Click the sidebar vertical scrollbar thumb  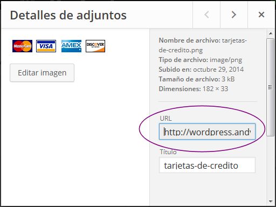click(271, 87)
